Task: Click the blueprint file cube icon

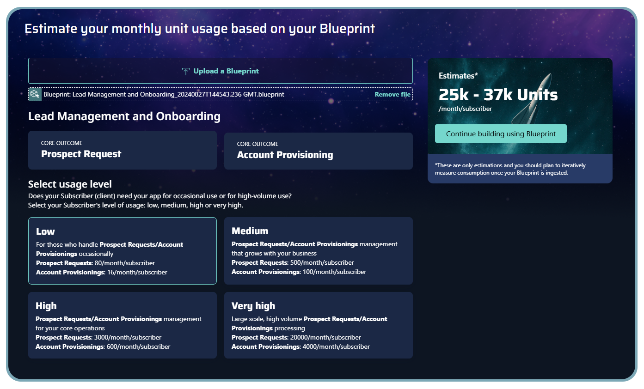Action: (x=35, y=94)
